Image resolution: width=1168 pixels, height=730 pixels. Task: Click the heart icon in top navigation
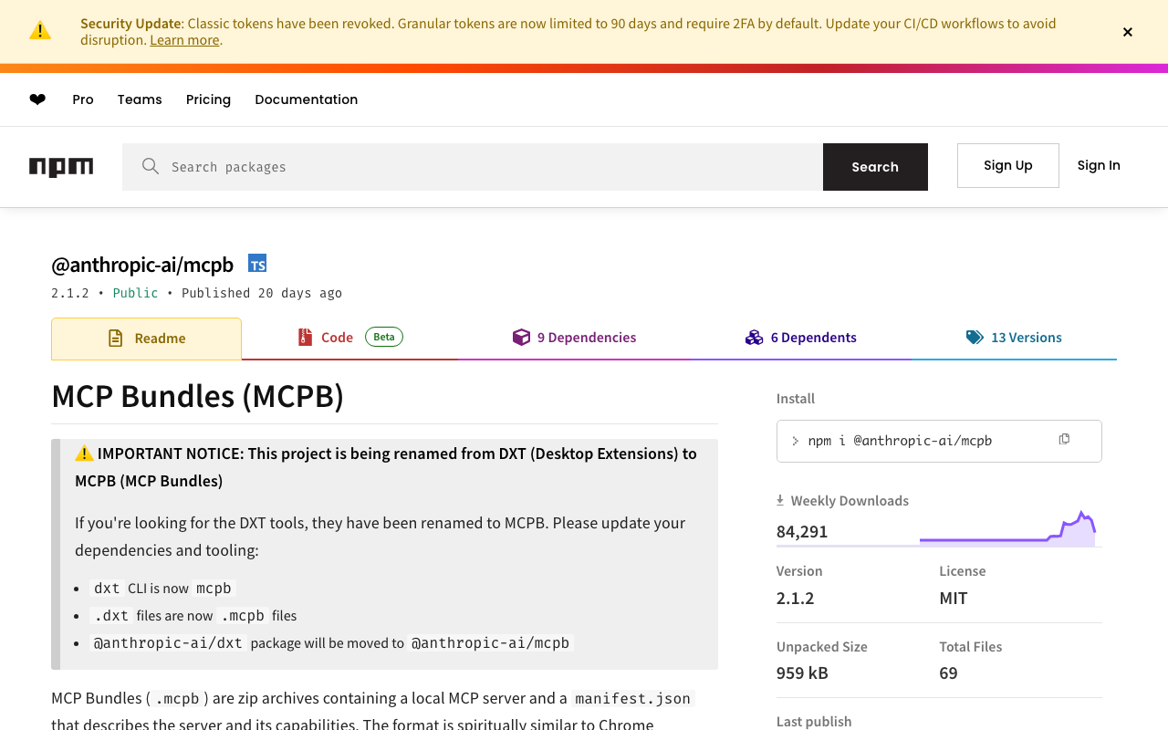[37, 99]
